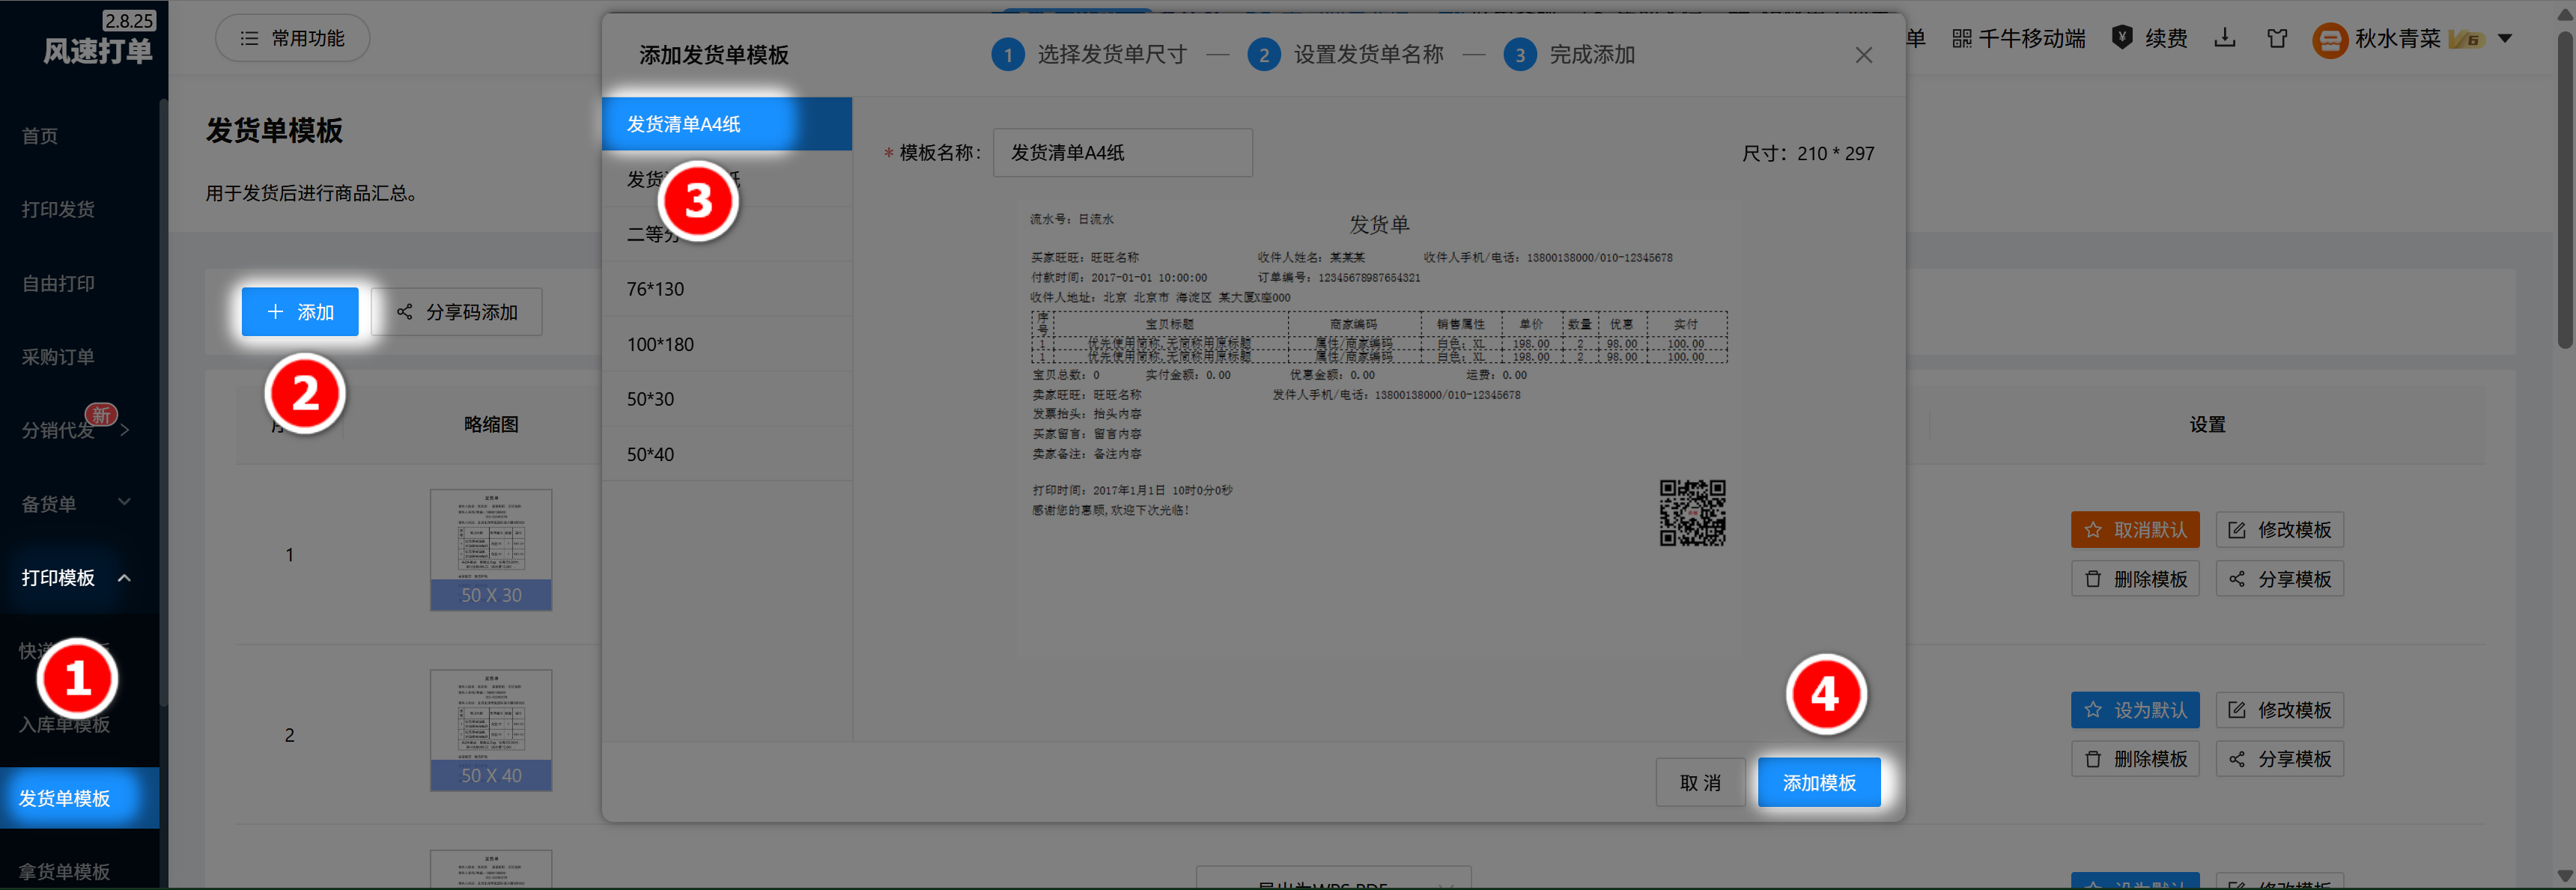The image size is (2576, 890).
Task: Click 删除模板 for template 2
Action: point(2135,759)
